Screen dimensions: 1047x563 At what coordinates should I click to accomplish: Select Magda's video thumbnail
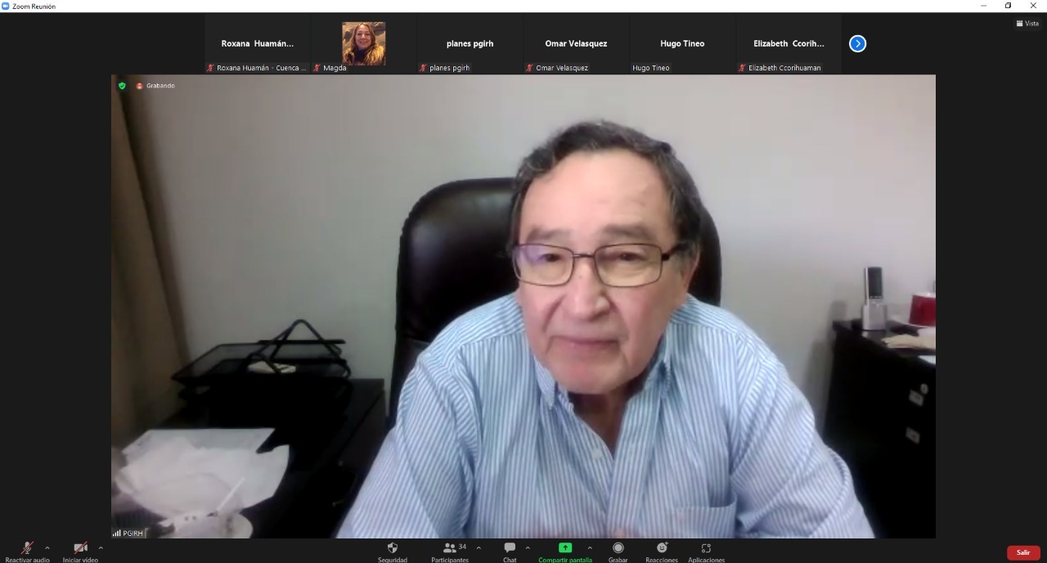tap(364, 43)
